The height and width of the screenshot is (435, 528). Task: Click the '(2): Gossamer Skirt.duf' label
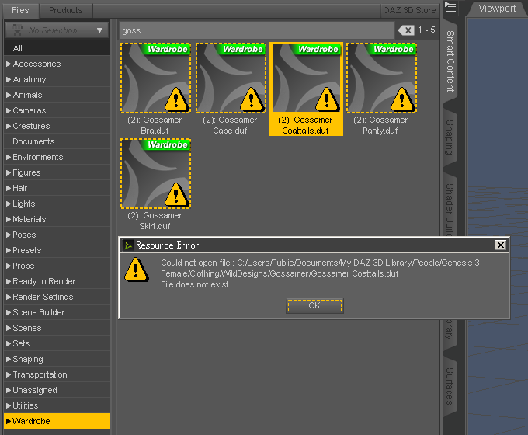tap(155, 221)
